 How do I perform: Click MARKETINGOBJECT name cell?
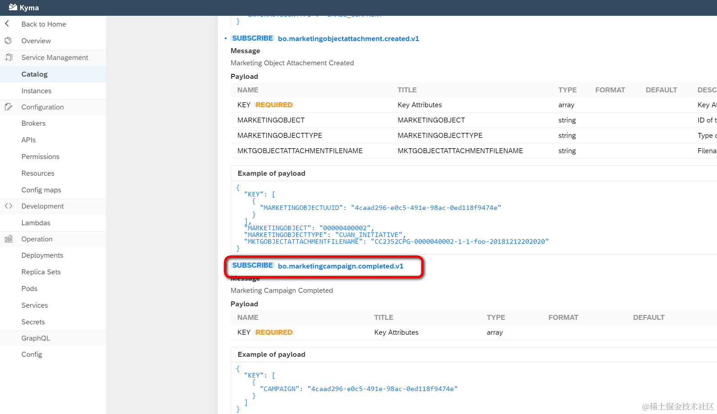click(271, 120)
